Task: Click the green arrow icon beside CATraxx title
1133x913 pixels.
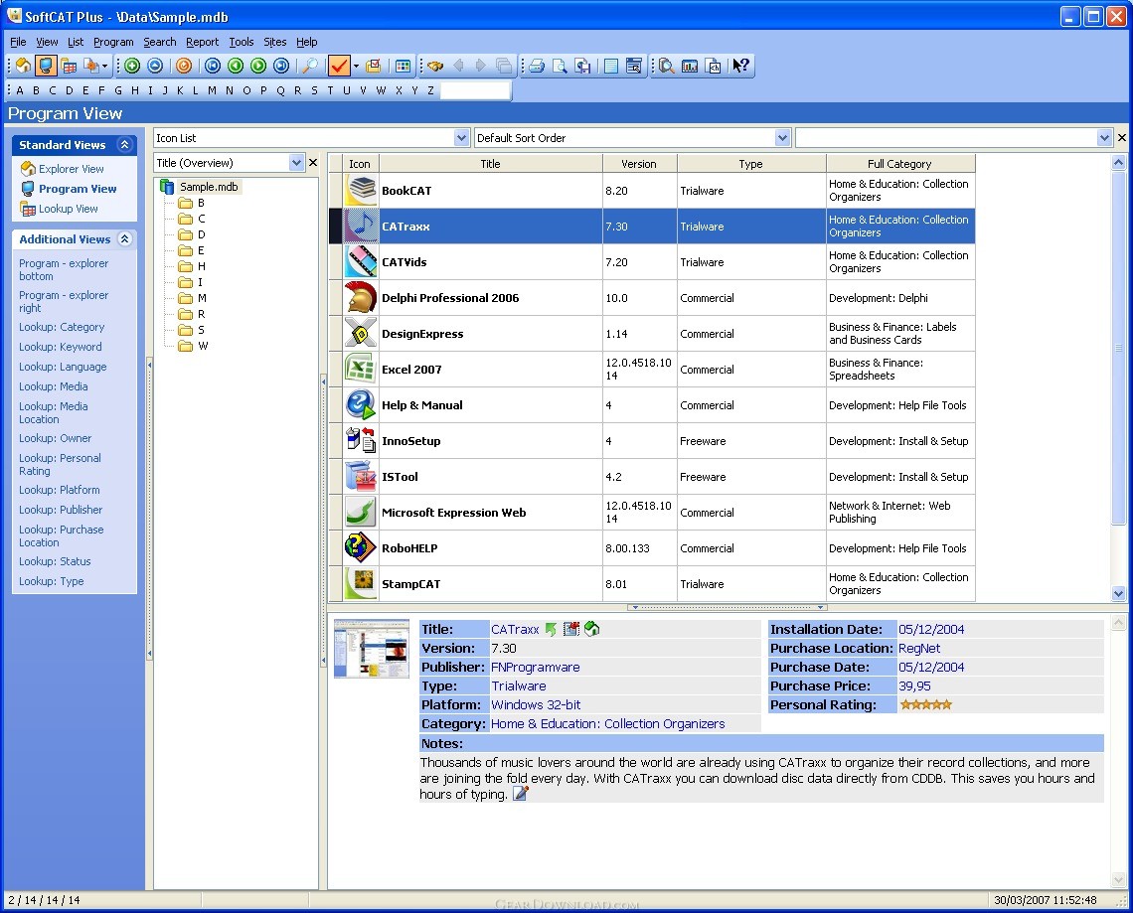Action: (x=552, y=629)
